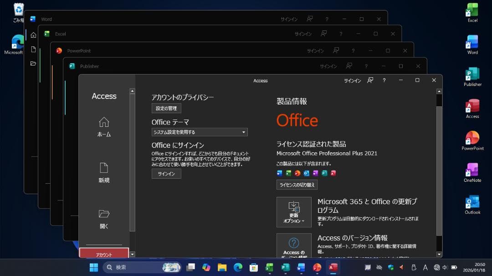The width and height of the screenshot is (492, 276).
Task: Click the Publisher icon among included Office products
Action: point(324,173)
